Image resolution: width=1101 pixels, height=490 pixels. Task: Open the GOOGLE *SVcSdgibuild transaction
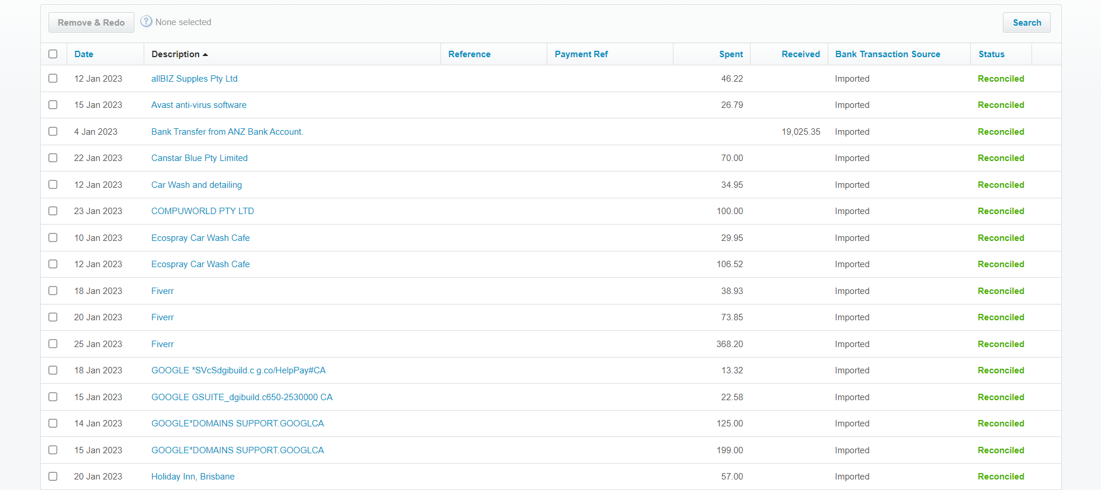[238, 370]
